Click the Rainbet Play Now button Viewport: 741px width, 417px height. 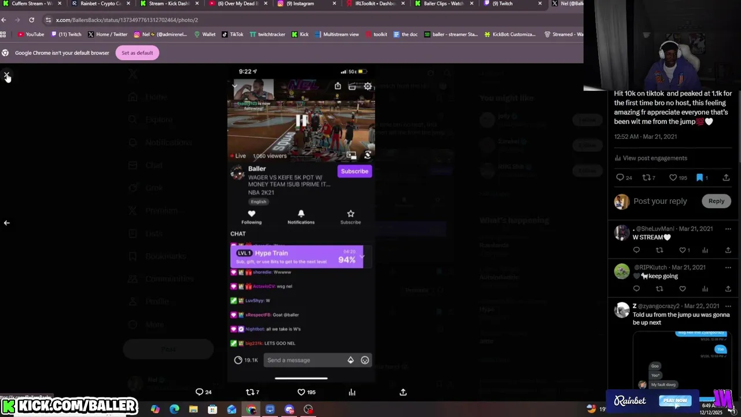coord(675,400)
